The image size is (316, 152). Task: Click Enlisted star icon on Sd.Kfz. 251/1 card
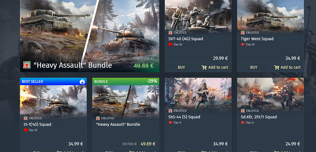[243, 111]
